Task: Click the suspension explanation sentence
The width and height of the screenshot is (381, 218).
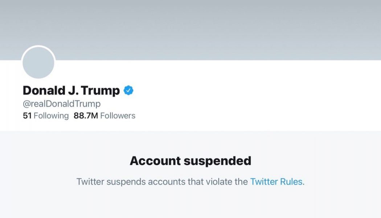Action: [x=191, y=182]
